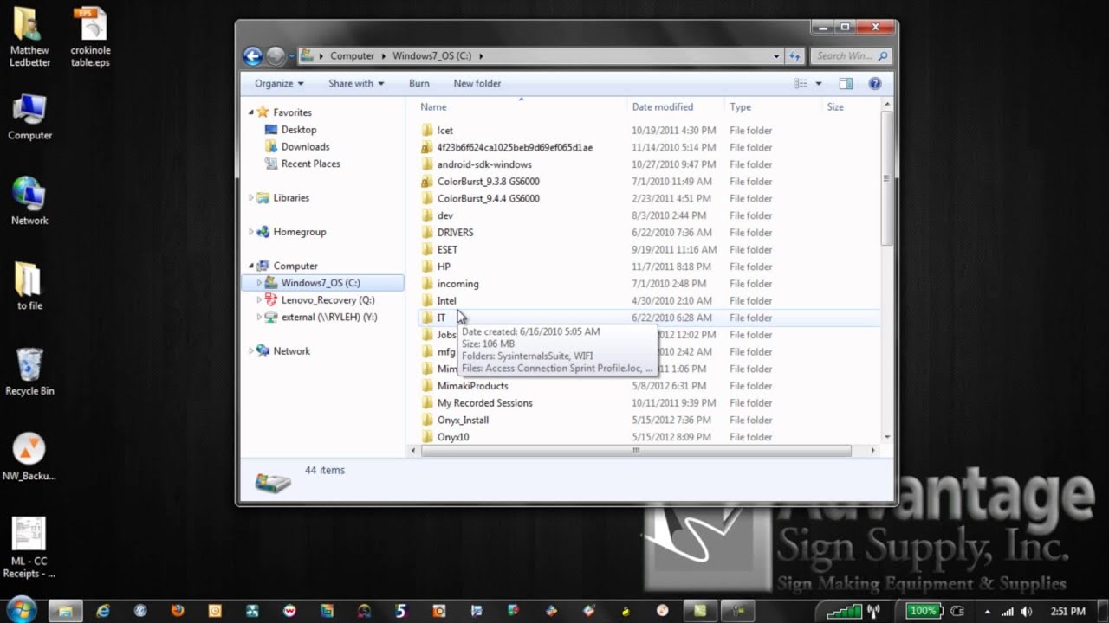Open the Explorer Help button
1109x623 pixels.
tap(875, 84)
